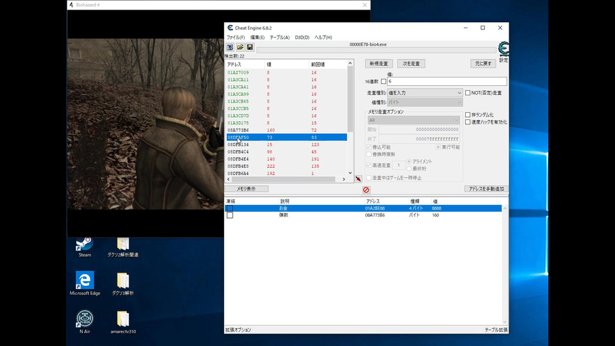Click the save floppy disk icon
The height and width of the screenshot is (346, 615).
click(x=249, y=47)
